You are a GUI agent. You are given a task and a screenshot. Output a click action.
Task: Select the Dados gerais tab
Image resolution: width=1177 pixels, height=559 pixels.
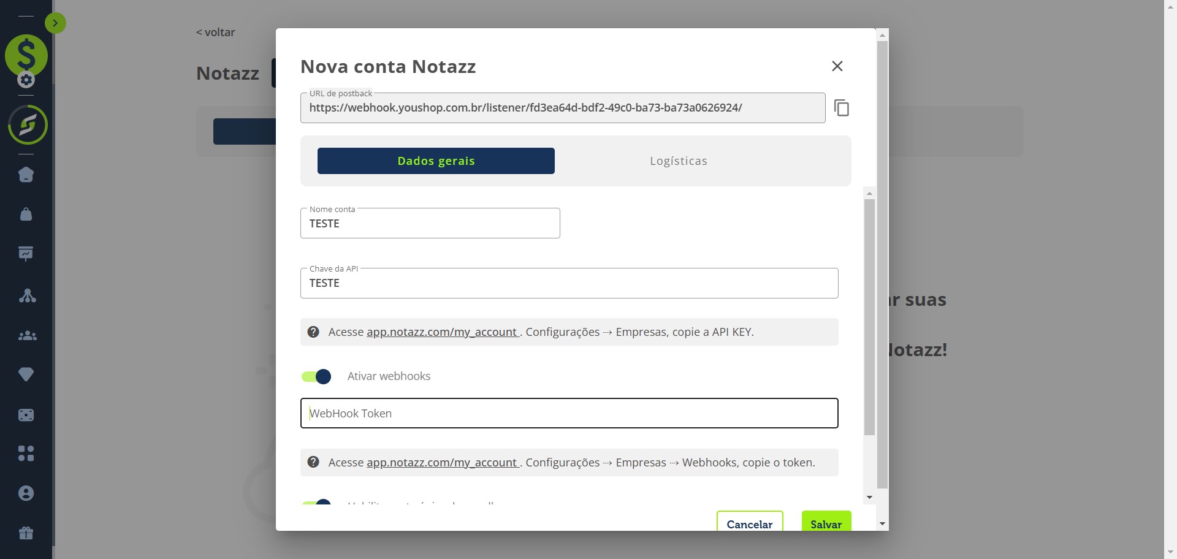tap(436, 161)
